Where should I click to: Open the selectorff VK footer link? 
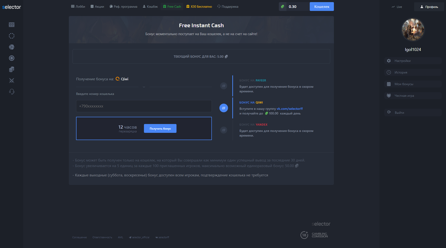coord(162,237)
